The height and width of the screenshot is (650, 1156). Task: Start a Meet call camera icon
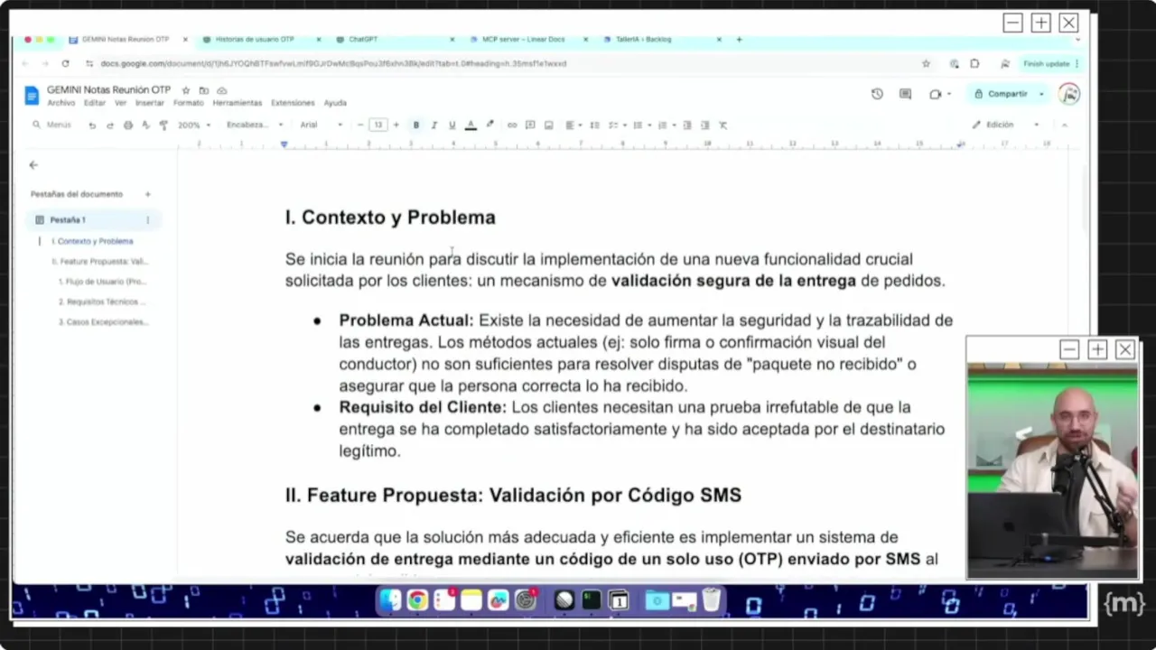pyautogui.click(x=936, y=94)
